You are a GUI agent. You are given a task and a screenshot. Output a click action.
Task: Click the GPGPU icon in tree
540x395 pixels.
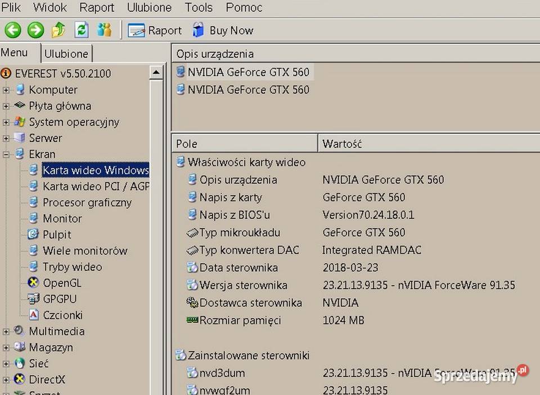[x=33, y=299]
